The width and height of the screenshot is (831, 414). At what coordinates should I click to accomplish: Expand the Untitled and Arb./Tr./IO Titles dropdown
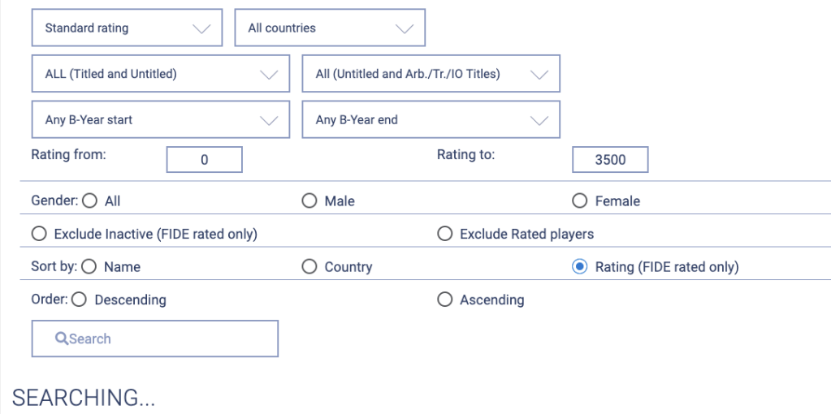pyautogui.click(x=431, y=74)
